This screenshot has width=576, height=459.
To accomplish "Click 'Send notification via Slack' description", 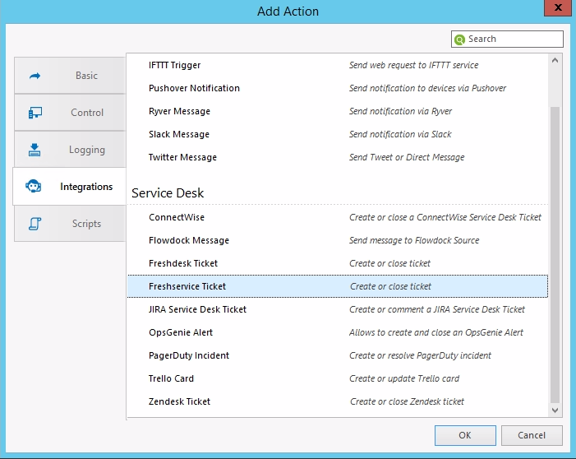I will point(400,134).
